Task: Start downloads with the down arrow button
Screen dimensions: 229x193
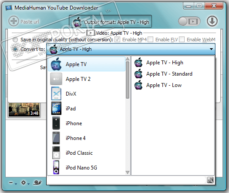Action: click(212, 21)
